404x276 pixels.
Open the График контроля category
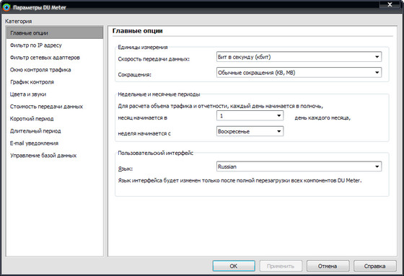[55, 82]
